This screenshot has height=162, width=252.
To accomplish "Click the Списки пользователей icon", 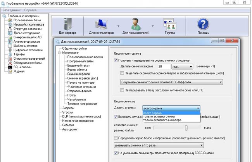I will [10, 59].
